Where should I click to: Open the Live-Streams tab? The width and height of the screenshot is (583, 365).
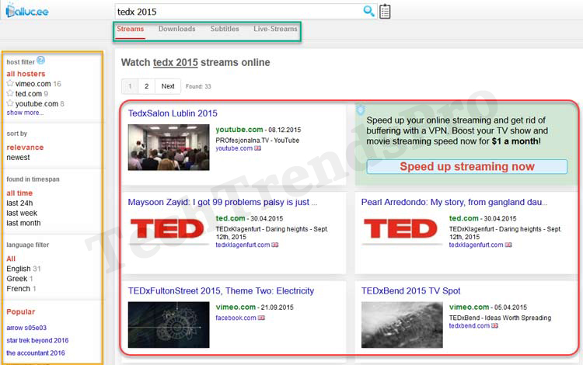[275, 29]
